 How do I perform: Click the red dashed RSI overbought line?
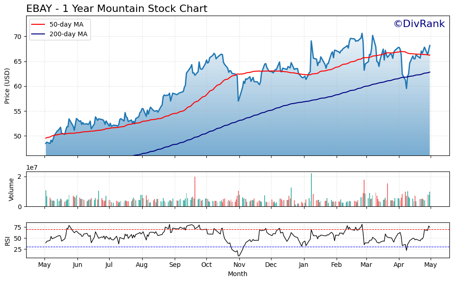tap(238, 230)
